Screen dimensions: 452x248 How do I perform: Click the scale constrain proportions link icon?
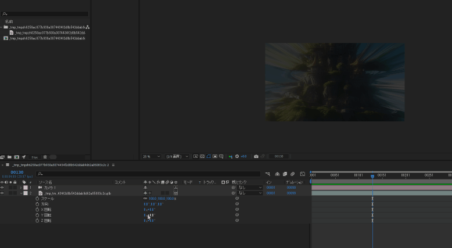tap(145, 199)
